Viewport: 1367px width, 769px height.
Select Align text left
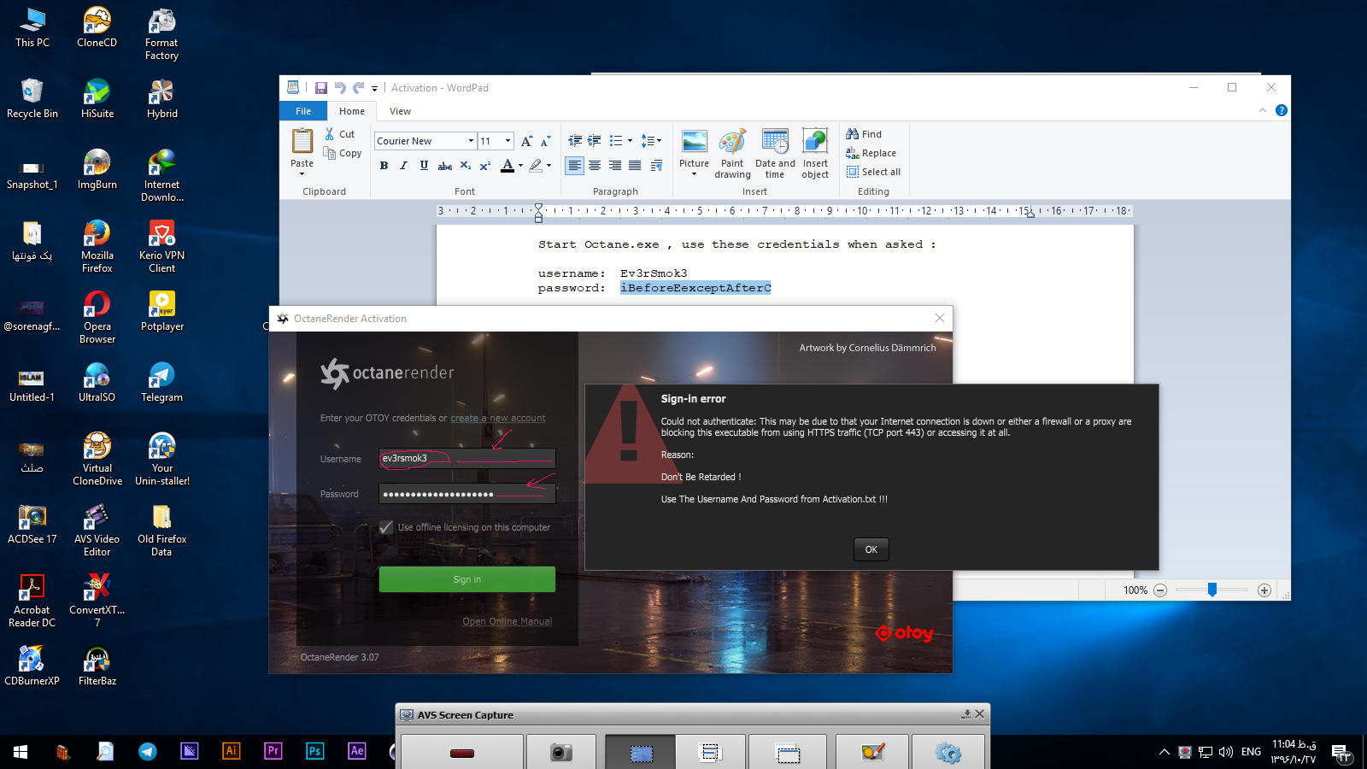pos(575,166)
